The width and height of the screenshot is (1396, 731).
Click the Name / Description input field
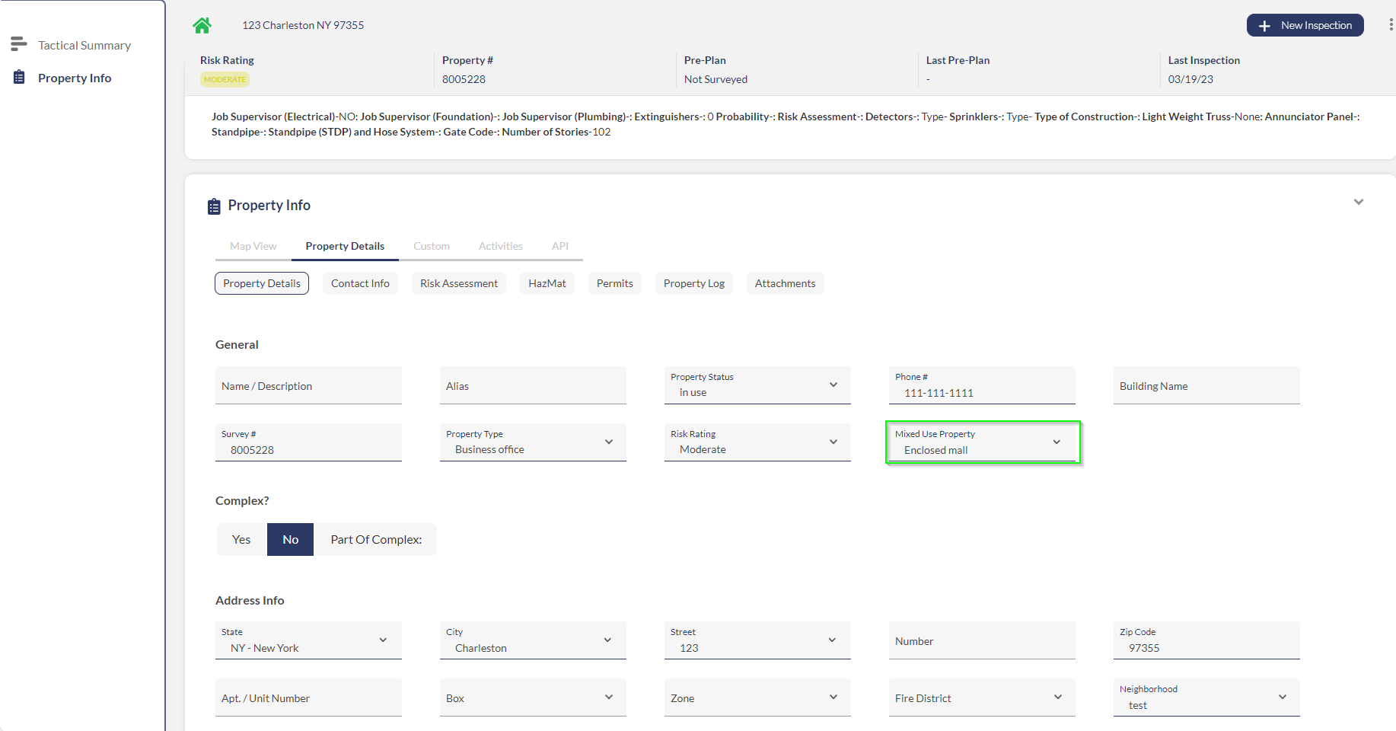(308, 386)
